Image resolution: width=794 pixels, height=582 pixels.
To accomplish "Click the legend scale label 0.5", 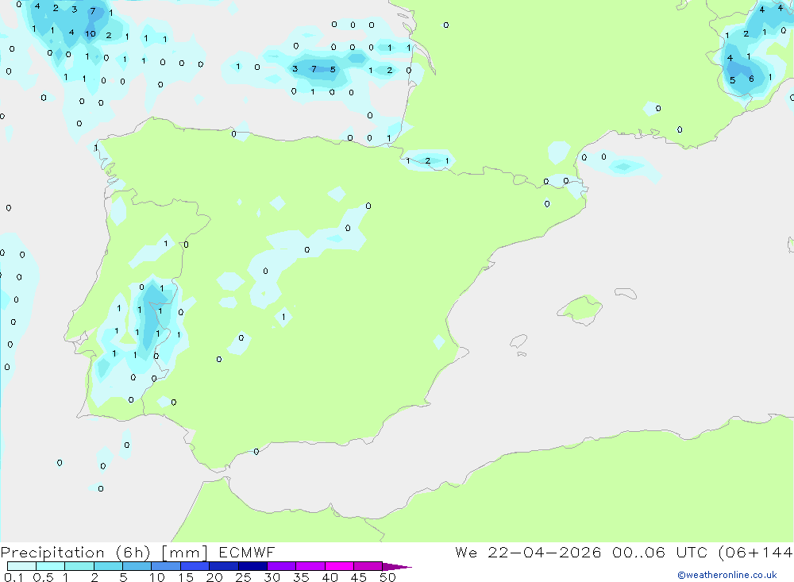I will (43, 577).
